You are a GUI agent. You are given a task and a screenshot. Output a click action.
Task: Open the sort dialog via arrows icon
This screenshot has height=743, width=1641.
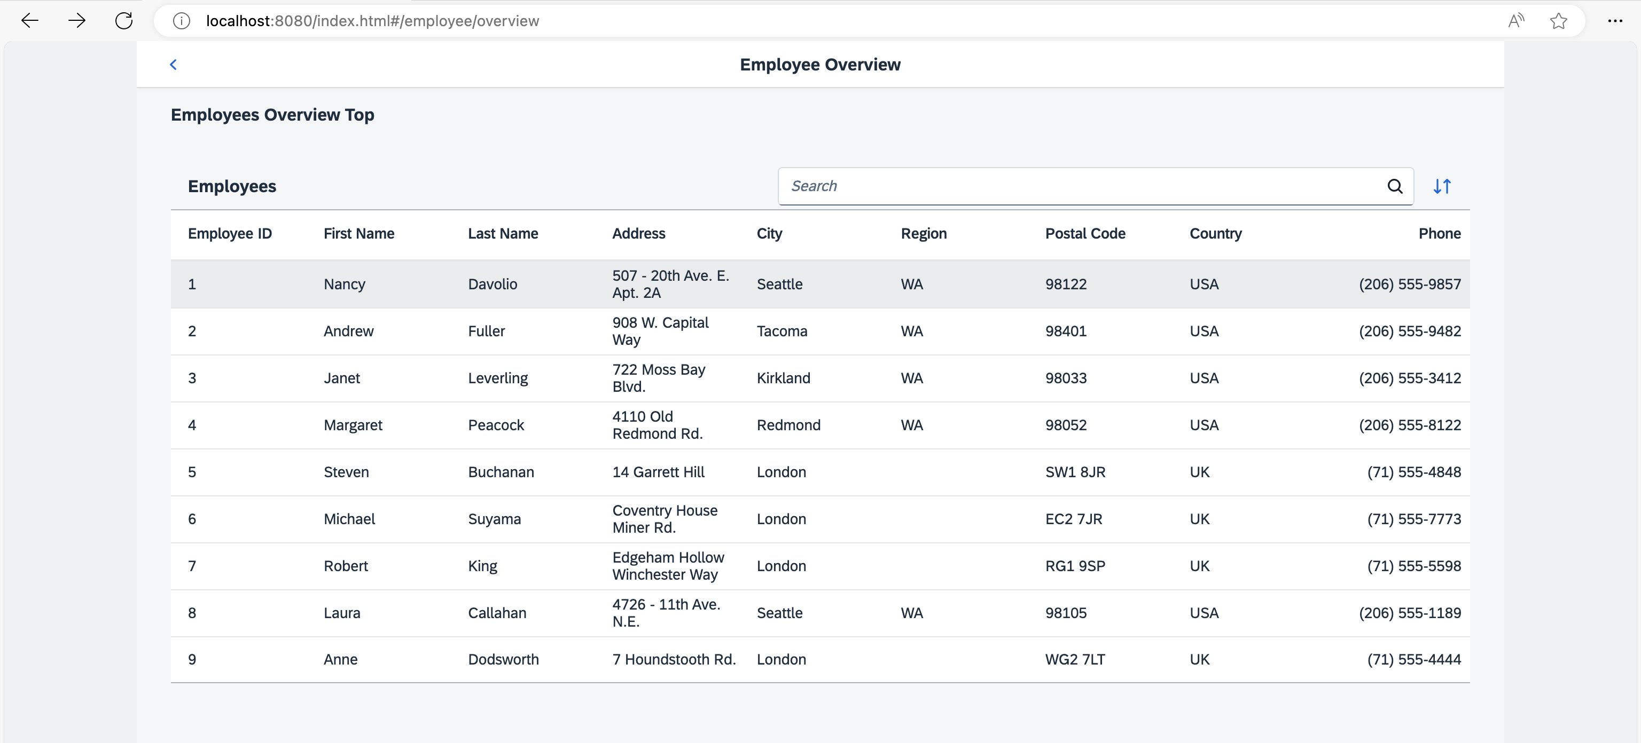point(1442,186)
